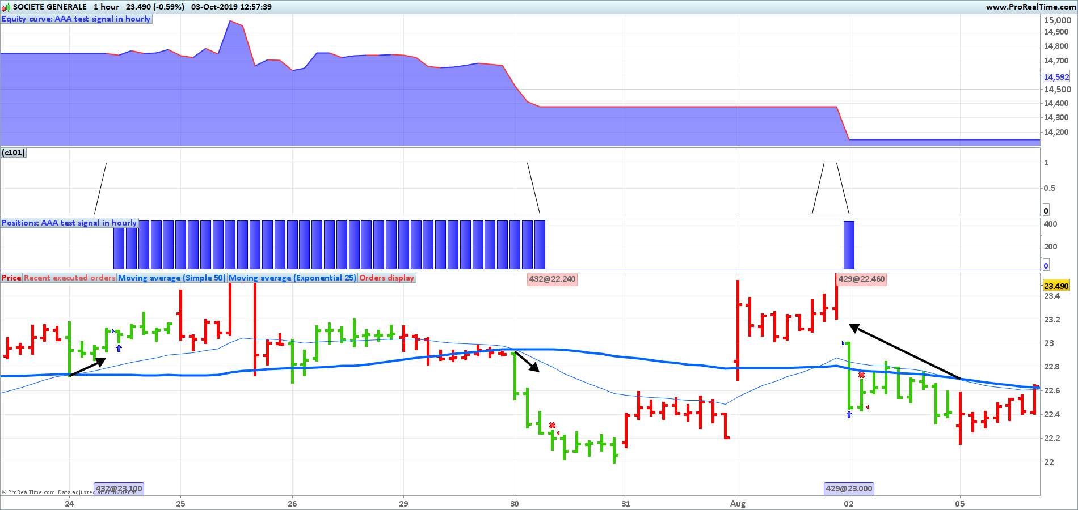Click the '05' date on the time axis
The height and width of the screenshot is (510, 1078).
point(960,503)
